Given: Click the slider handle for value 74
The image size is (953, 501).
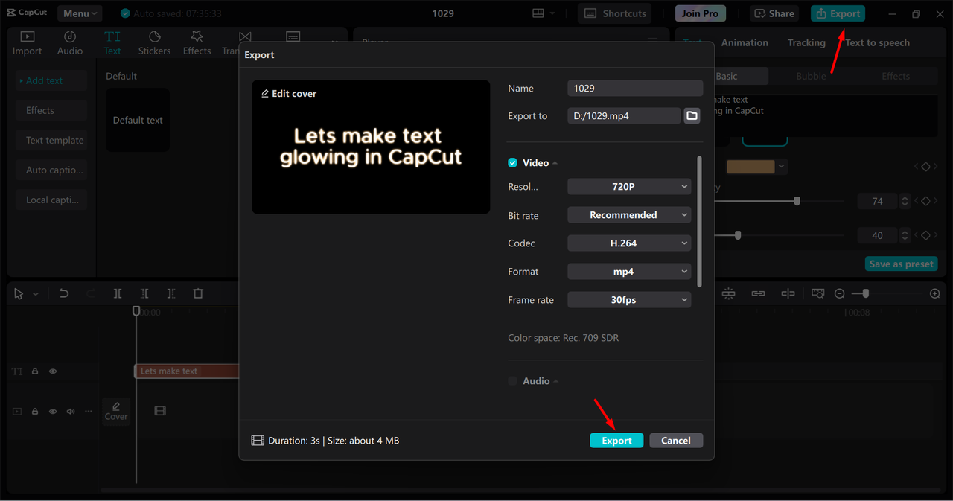Looking at the screenshot, I should [797, 201].
